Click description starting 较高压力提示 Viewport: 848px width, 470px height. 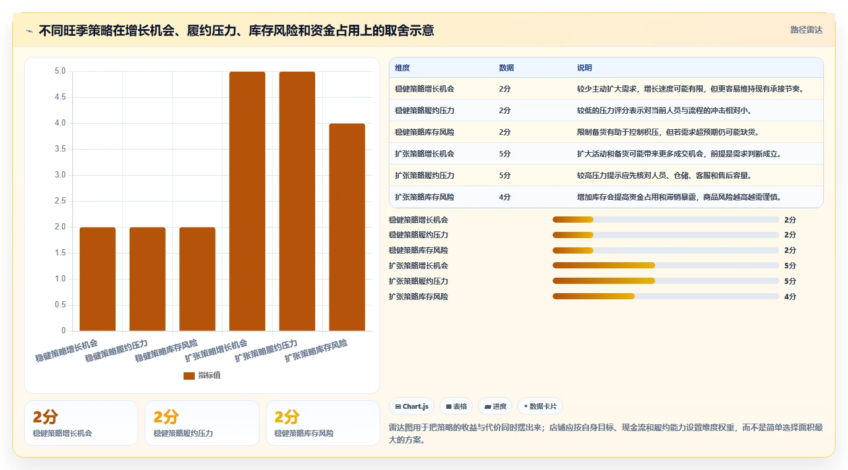tap(664, 176)
